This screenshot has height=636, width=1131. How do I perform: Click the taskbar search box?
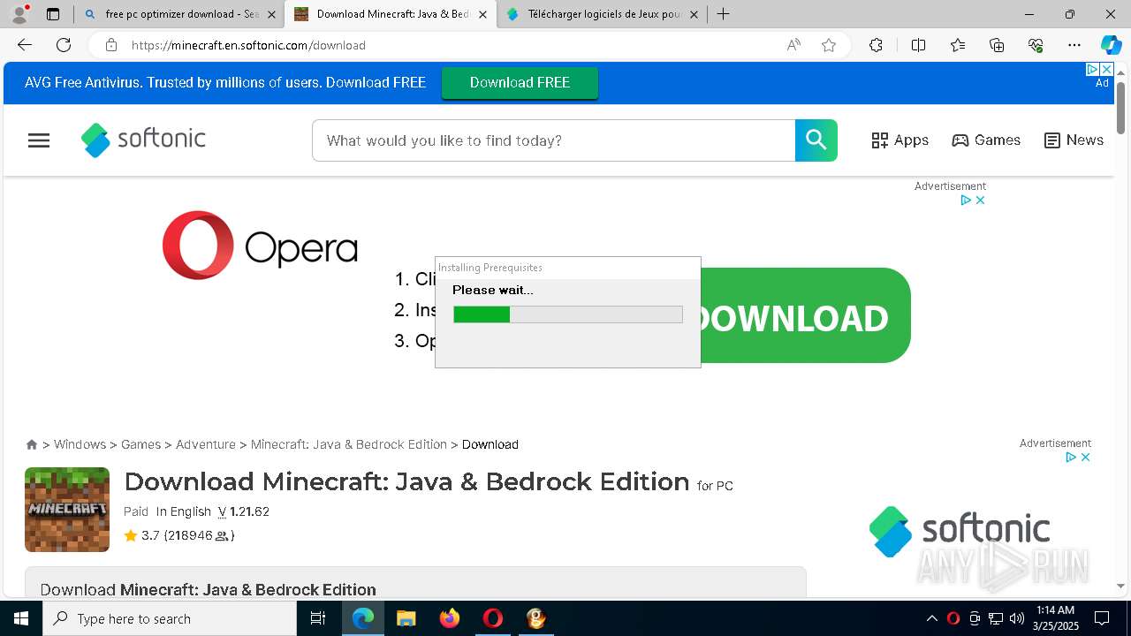[170, 618]
